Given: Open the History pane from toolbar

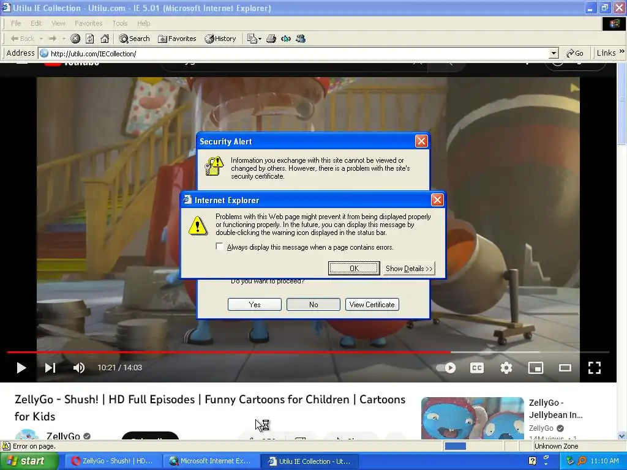Looking at the screenshot, I should (220, 39).
